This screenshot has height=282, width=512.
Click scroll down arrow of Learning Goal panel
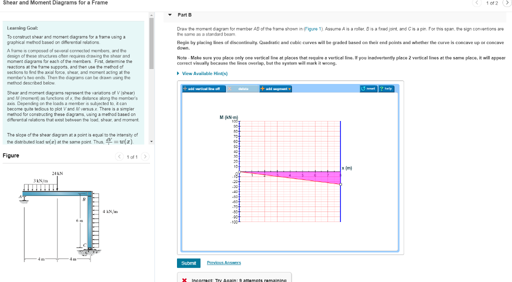[x=151, y=141]
